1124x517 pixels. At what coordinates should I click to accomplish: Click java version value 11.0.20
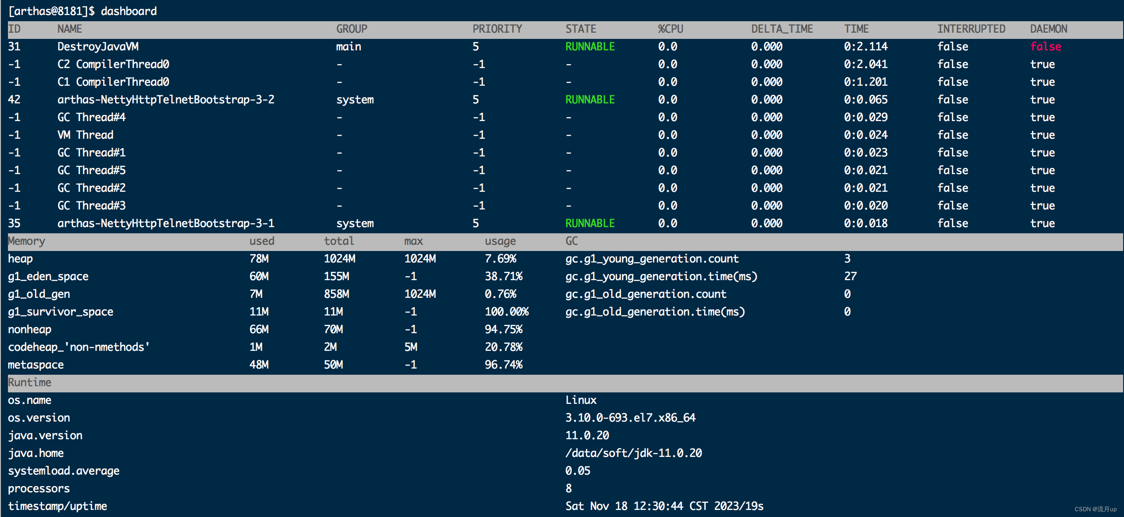[587, 435]
